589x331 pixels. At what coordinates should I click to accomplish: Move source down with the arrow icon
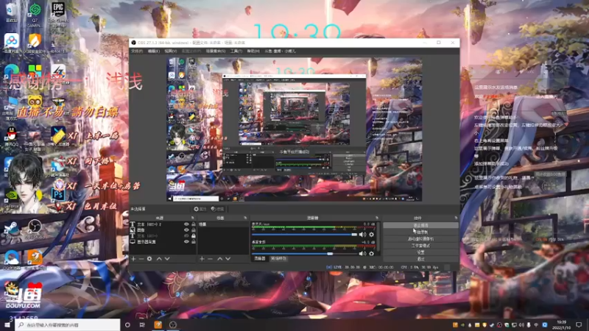coord(167,259)
